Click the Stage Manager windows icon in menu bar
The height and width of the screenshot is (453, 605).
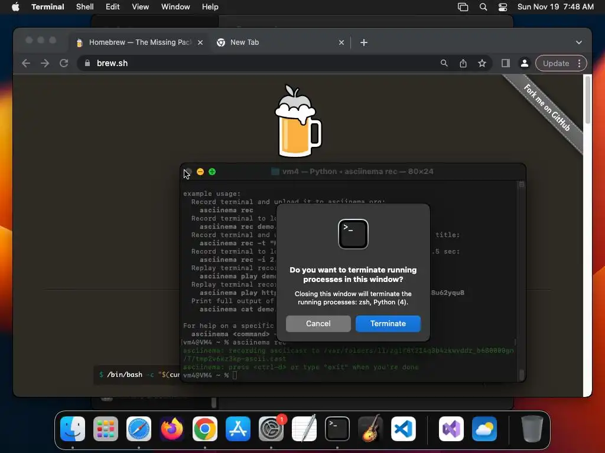point(463,7)
